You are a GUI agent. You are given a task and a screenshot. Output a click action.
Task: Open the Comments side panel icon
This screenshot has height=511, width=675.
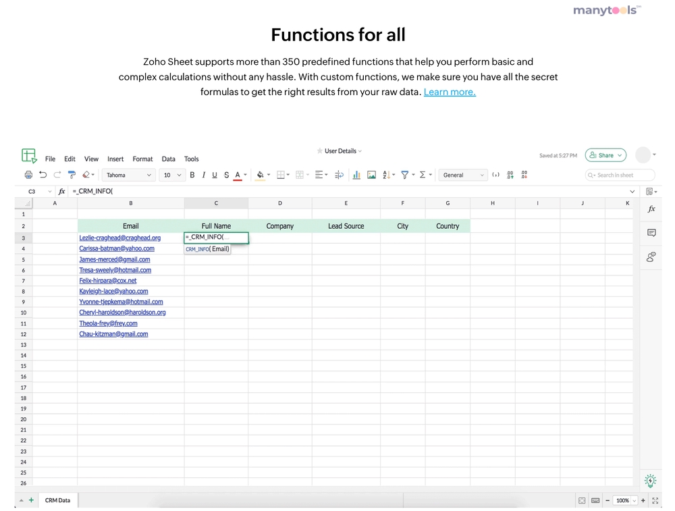click(651, 233)
